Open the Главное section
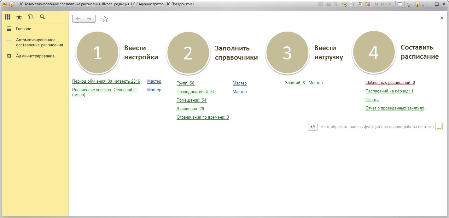Image resolution: width=449 pixels, height=218 pixels. [24, 29]
